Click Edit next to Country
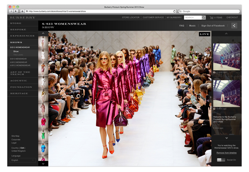Viewport: 249px width, 172px height. (22, 148)
